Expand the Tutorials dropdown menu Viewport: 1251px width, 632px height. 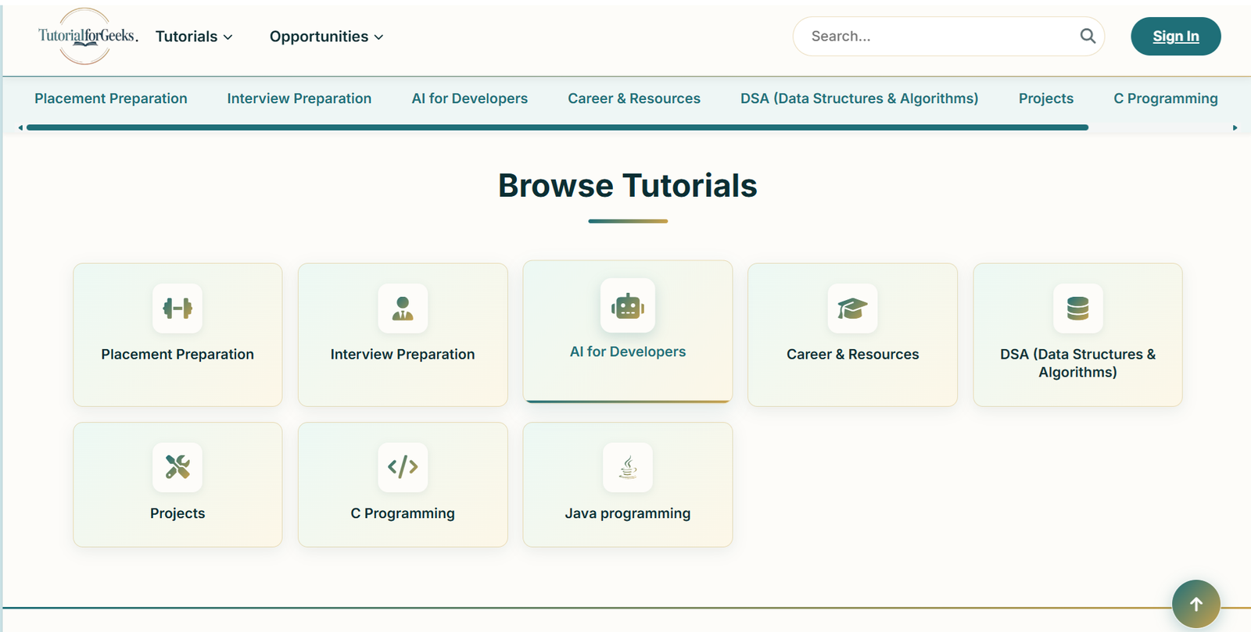pyautogui.click(x=194, y=37)
